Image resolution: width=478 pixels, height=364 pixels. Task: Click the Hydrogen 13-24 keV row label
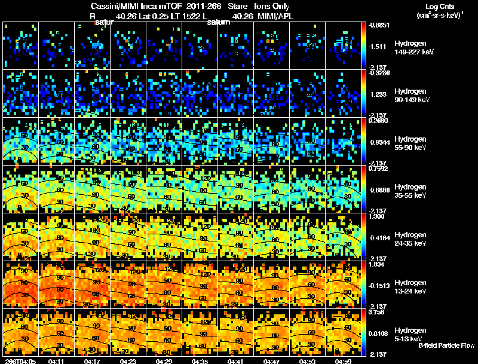[x=410, y=286]
